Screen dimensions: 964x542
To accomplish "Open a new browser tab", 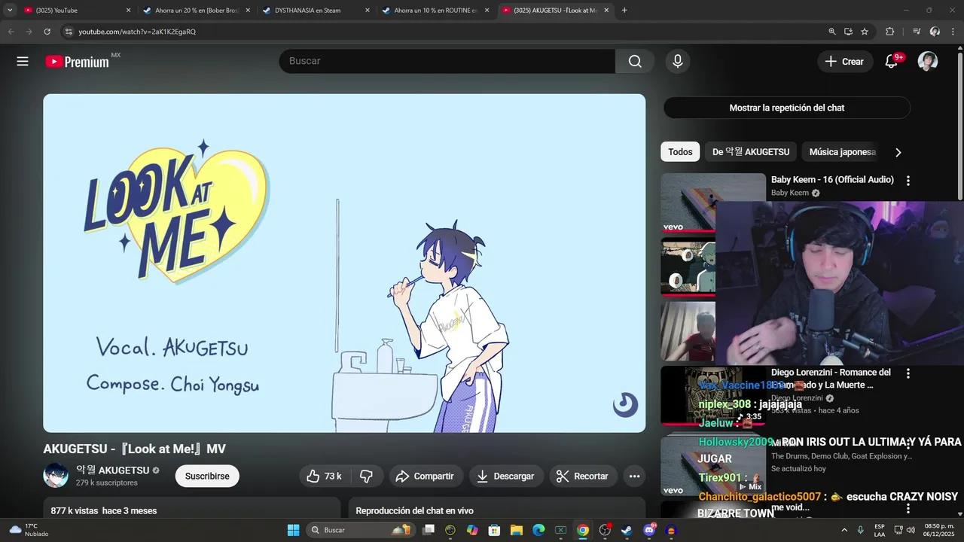I will [624, 11].
